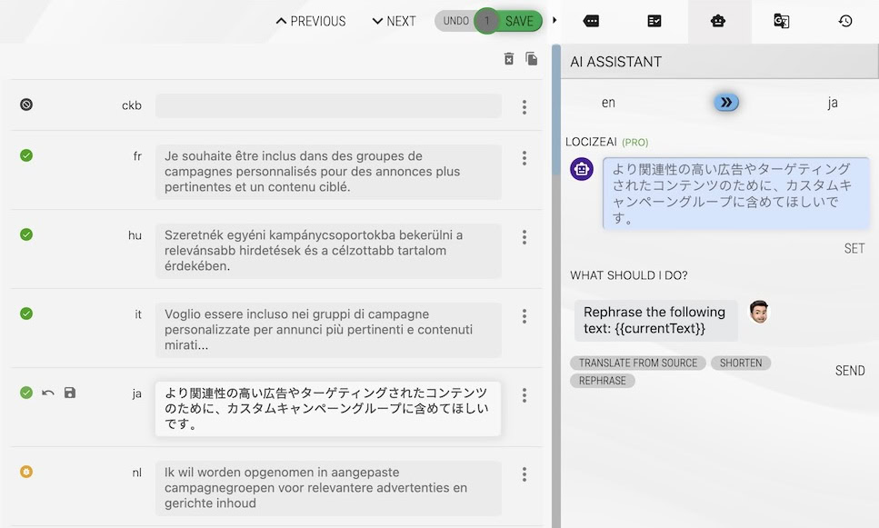The height and width of the screenshot is (528, 879).
Task: Click the double-chevron language swap toggle
Action: coord(724,103)
